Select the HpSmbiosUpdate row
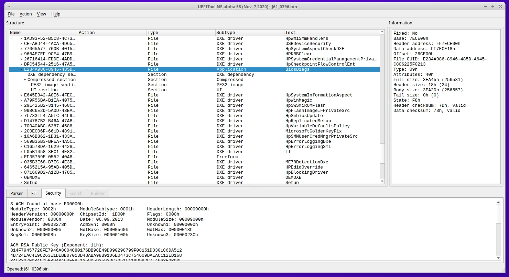 pos(194,116)
